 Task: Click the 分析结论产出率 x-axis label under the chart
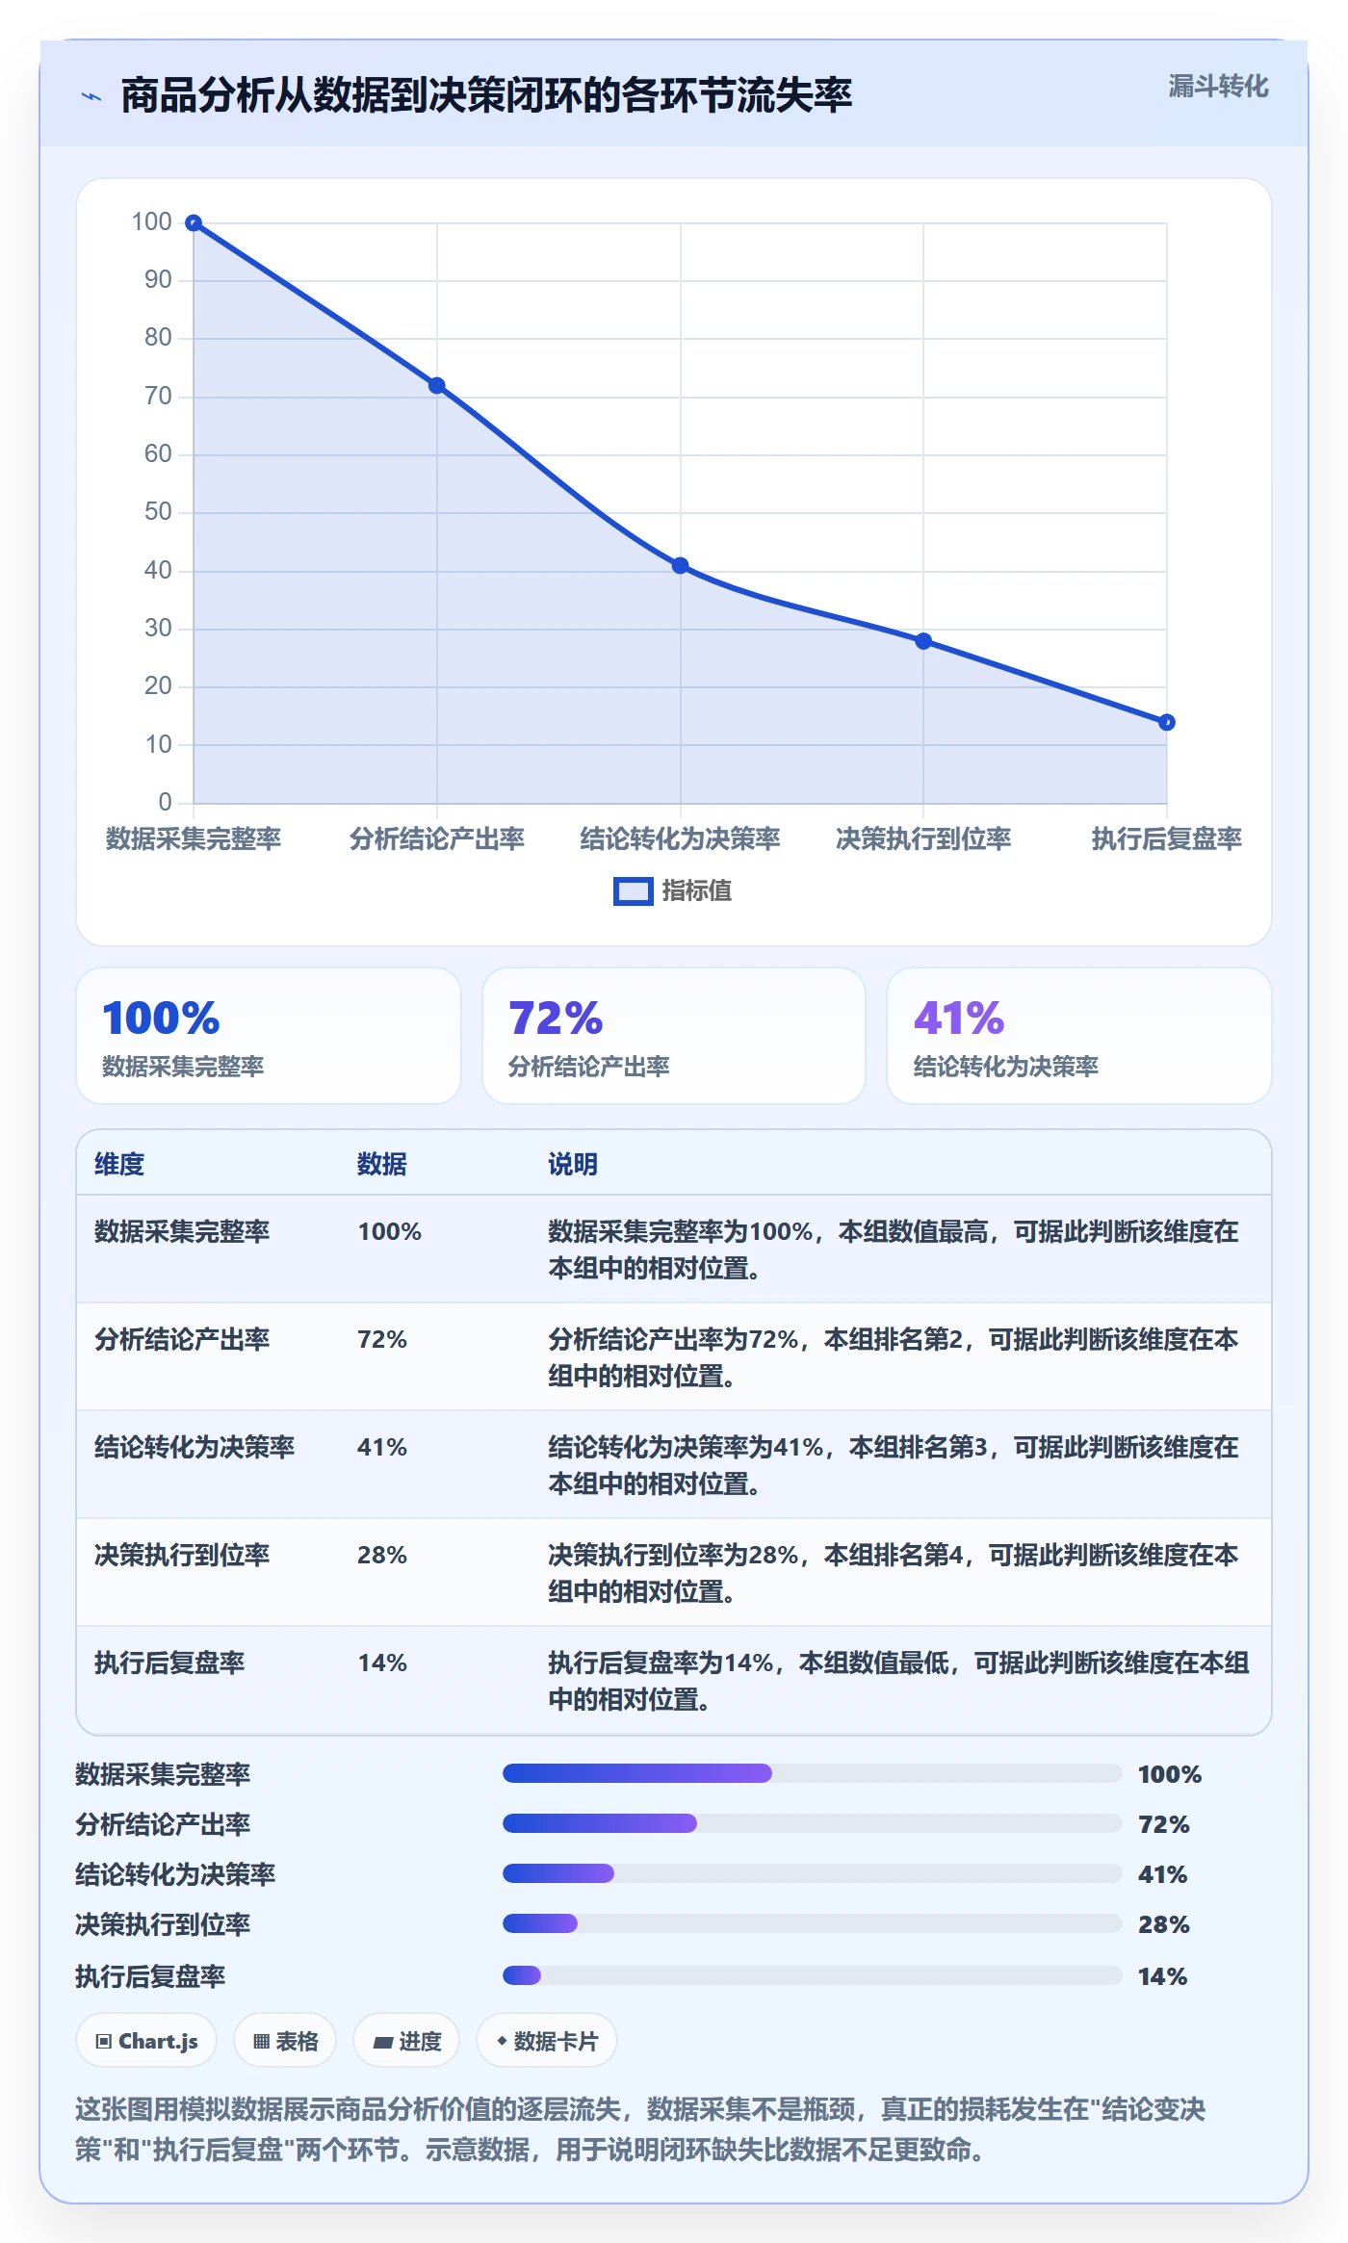pyautogui.click(x=437, y=838)
